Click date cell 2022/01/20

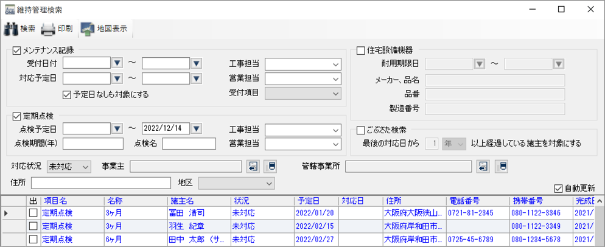[316, 213]
